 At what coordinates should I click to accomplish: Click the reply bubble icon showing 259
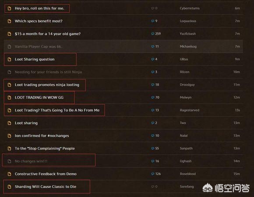pyautogui.click(x=152, y=34)
